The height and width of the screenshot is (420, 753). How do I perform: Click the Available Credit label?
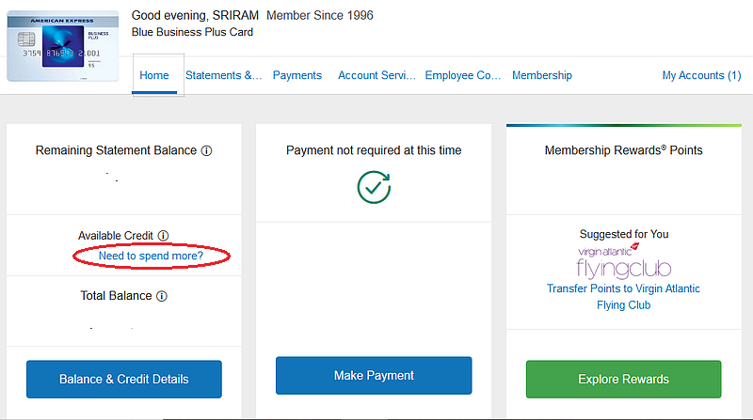click(116, 236)
